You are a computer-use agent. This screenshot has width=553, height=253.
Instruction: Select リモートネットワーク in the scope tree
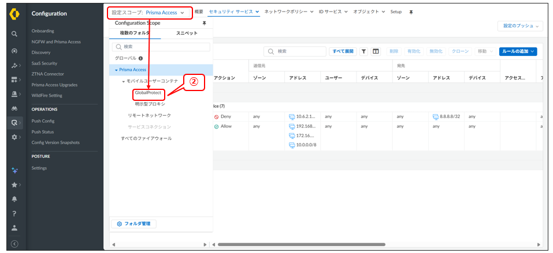[149, 115]
